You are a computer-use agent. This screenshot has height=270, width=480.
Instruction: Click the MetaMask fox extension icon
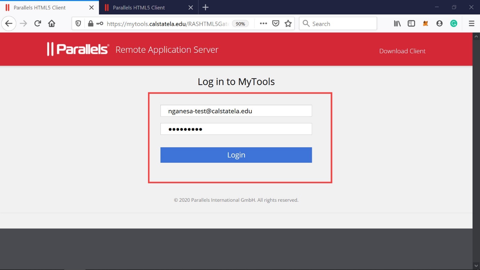tap(426, 24)
